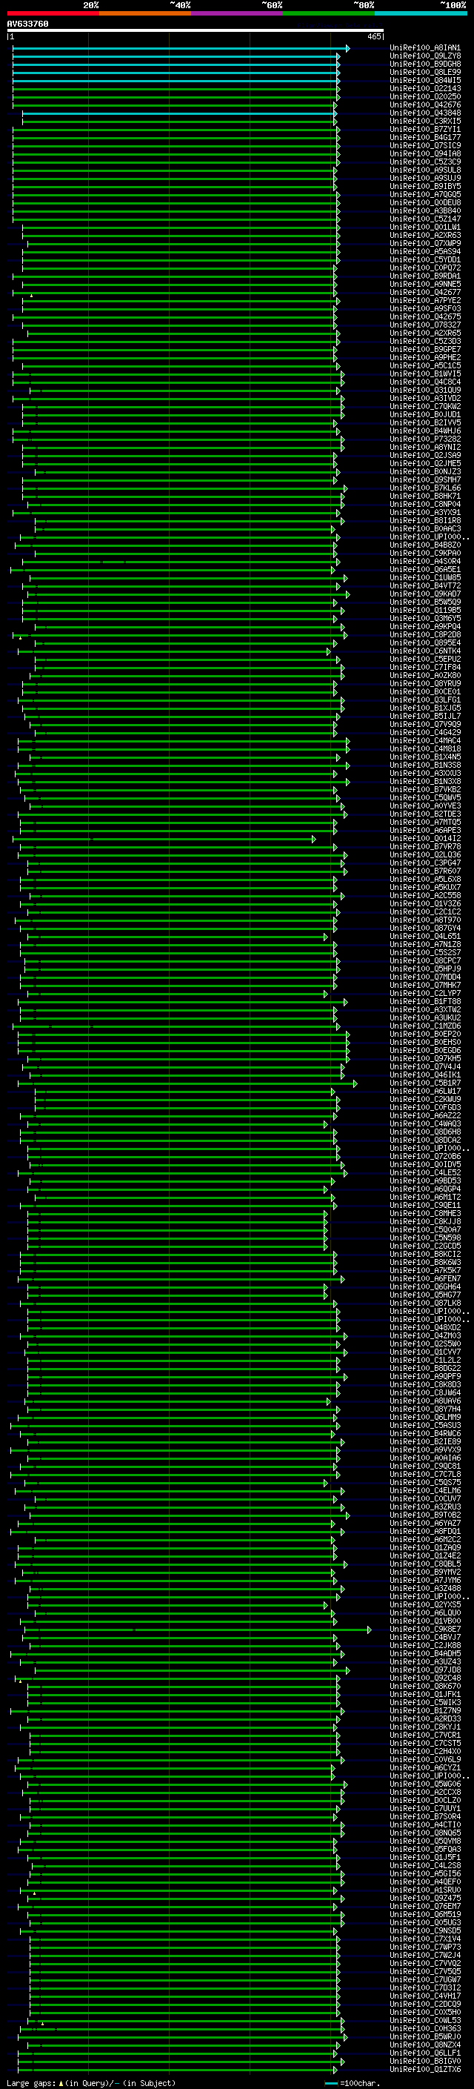Select hit UniRef100_O78327
Image resolution: width=474 pixels, height=2089 pixels.
tap(425, 325)
